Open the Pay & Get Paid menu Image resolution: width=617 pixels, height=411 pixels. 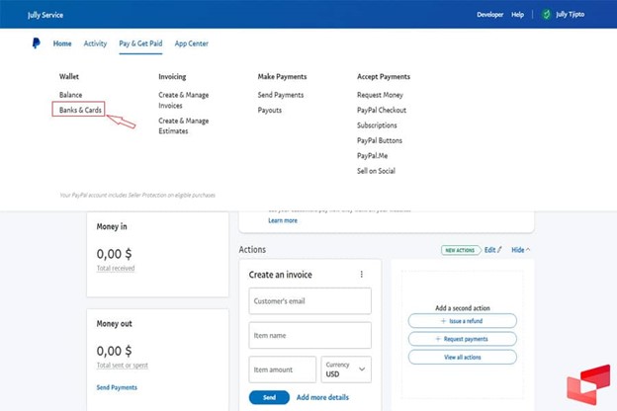141,43
